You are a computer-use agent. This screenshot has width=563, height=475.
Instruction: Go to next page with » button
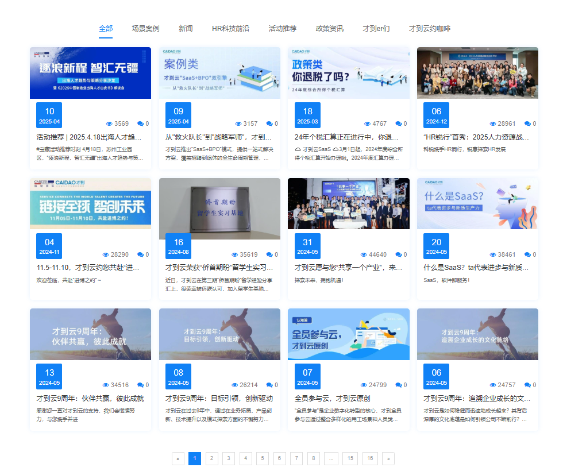tap(388, 458)
